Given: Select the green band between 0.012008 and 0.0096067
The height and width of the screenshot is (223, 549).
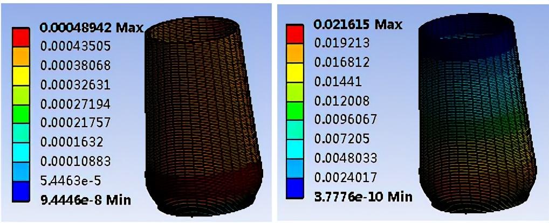Looking at the screenshot, I should click(x=294, y=111).
